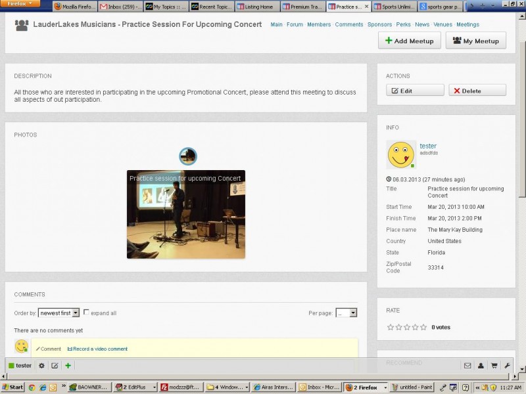Viewport: 526px width, 394px height.
Task: Click the green plus icon in toolbar
Action: [68, 366]
